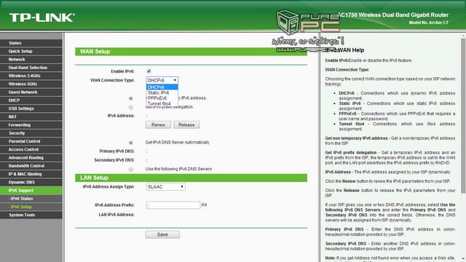The width and height of the screenshot is (466, 262).
Task: Click the Release button
Action: [x=186, y=124]
